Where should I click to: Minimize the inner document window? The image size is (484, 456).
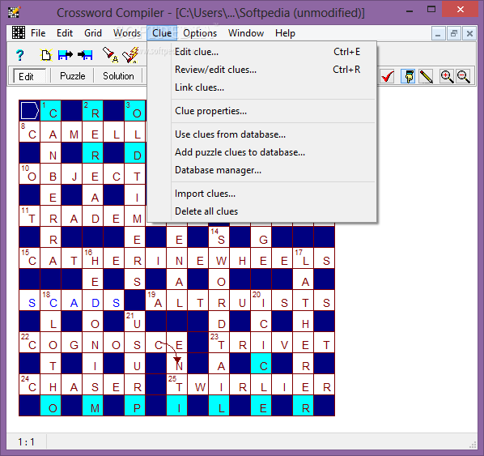click(438, 33)
